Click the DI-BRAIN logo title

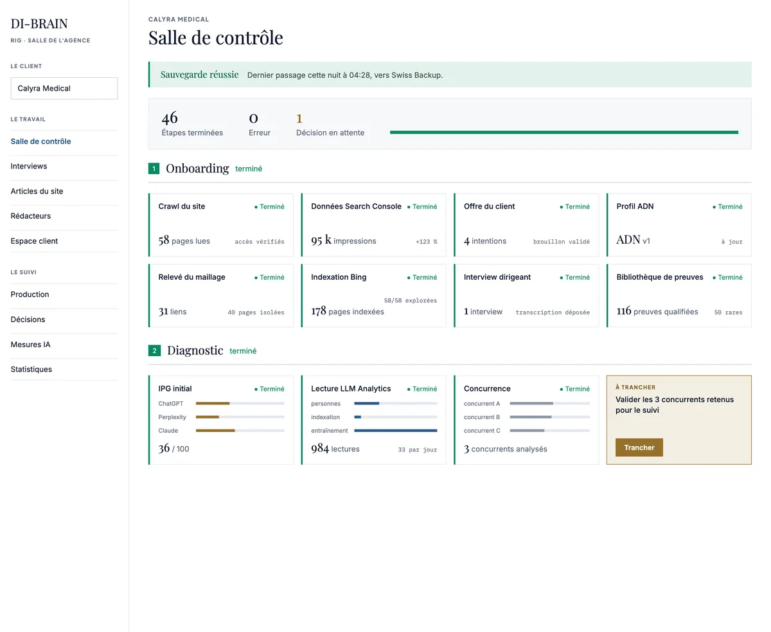tap(39, 24)
